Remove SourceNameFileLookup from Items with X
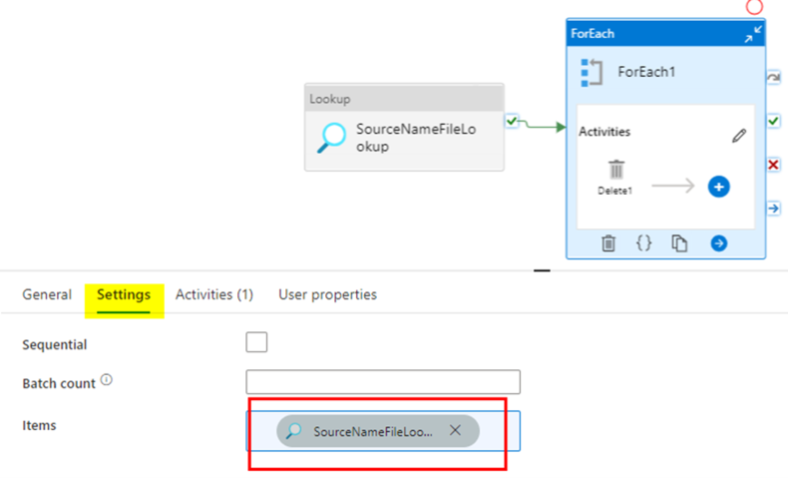 [455, 430]
